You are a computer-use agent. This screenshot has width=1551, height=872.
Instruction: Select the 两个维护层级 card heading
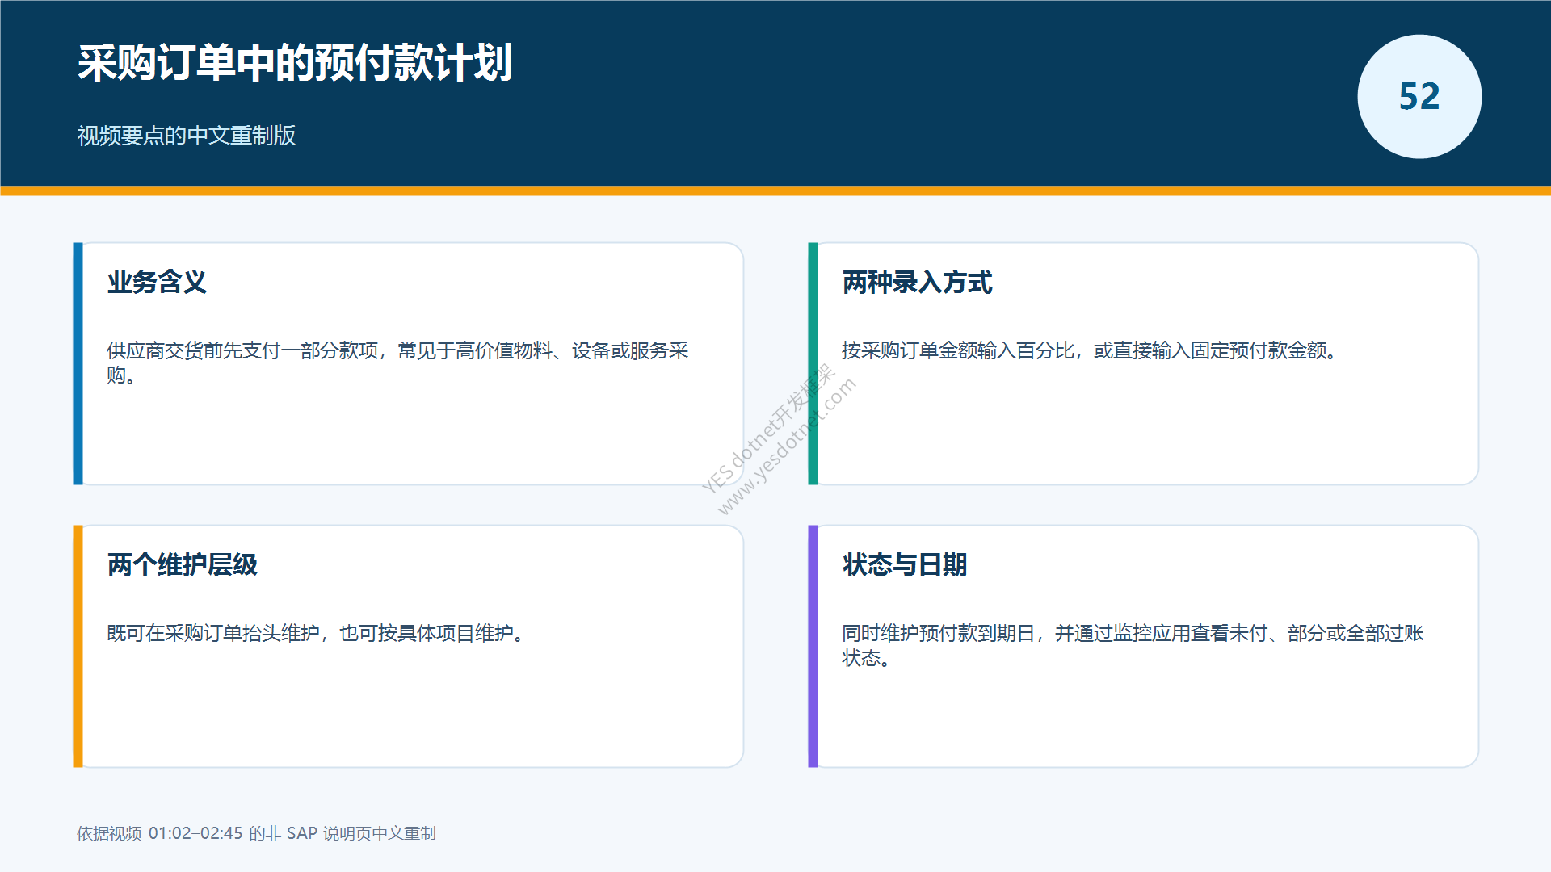pos(183,564)
